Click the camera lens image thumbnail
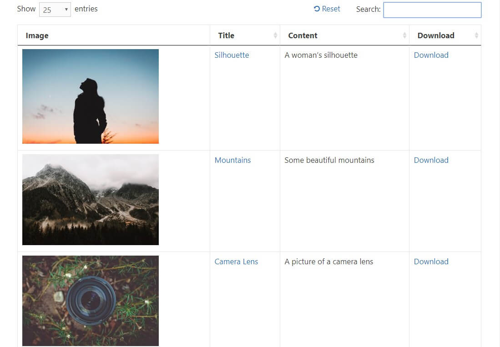 [90, 300]
